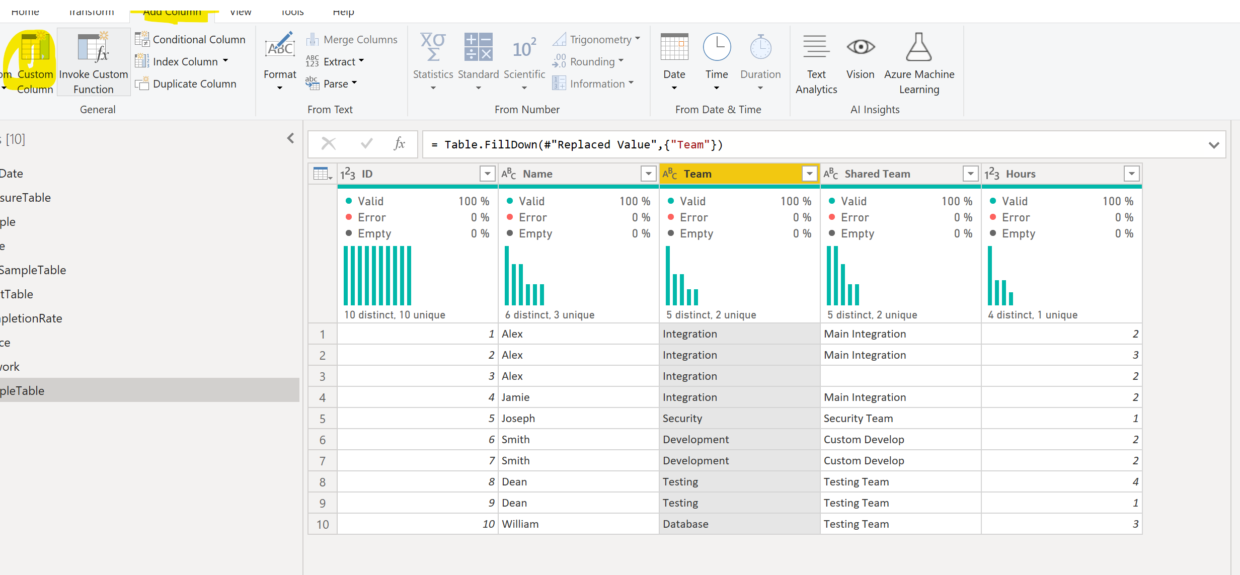The image size is (1240, 575).
Task: Open the Parse dropdown
Action: pyautogui.click(x=332, y=84)
